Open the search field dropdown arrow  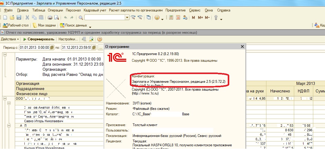click(127, 17)
